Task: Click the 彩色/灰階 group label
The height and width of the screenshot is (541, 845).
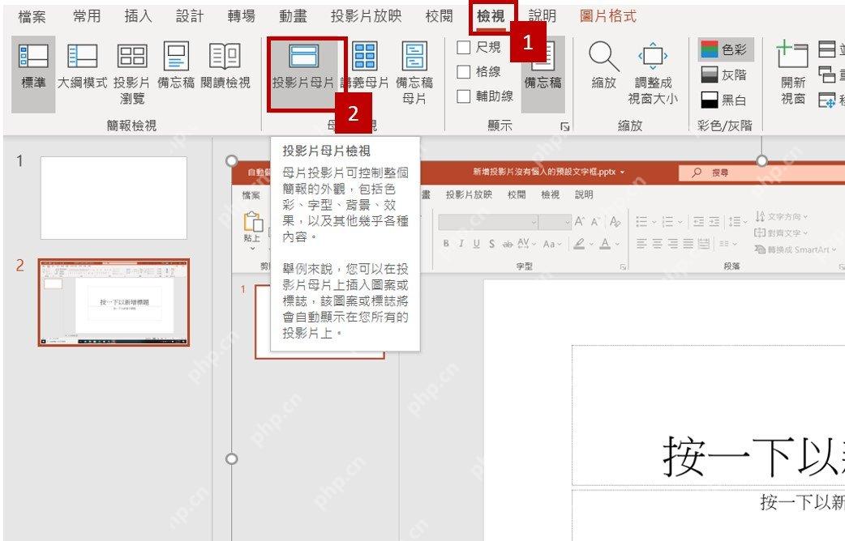Action: click(x=724, y=126)
